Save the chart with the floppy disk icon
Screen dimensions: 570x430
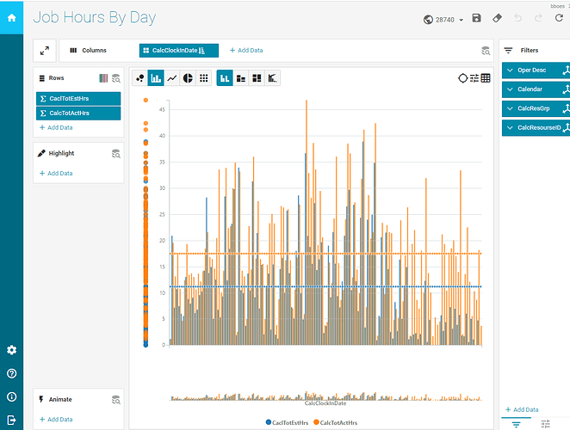point(476,18)
